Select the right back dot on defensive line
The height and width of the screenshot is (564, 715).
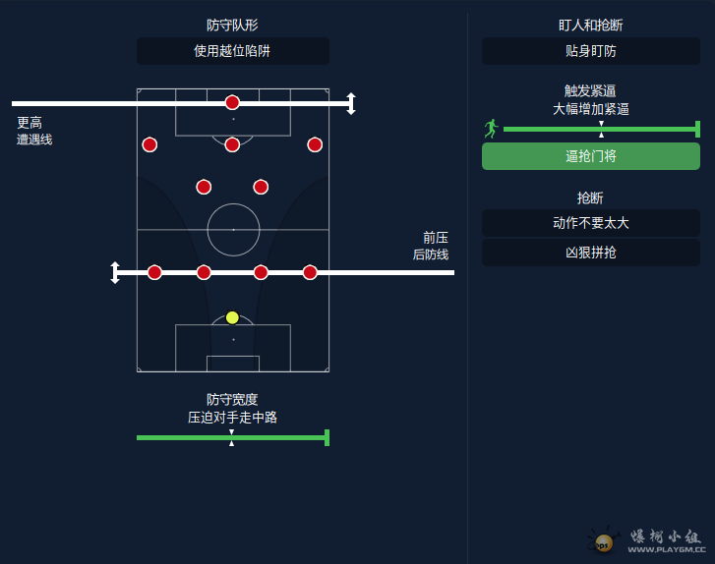(310, 272)
